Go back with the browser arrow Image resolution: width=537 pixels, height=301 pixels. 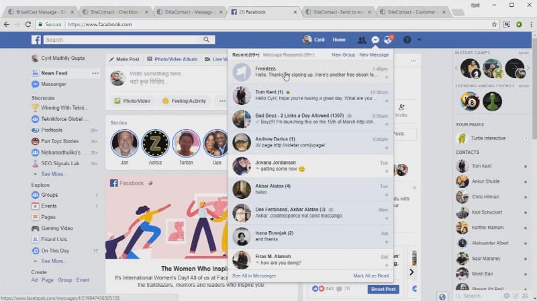(x=7, y=24)
